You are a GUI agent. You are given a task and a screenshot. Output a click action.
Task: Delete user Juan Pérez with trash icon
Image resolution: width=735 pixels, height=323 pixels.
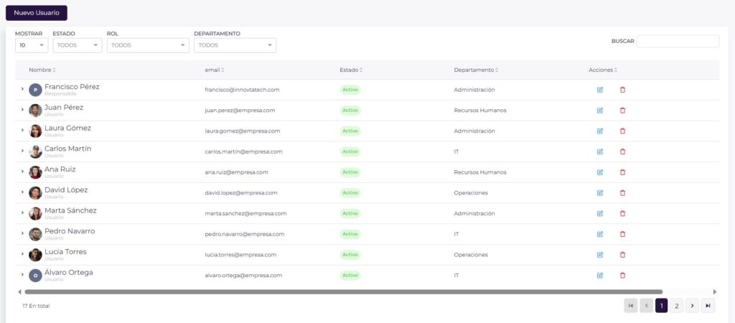click(622, 111)
